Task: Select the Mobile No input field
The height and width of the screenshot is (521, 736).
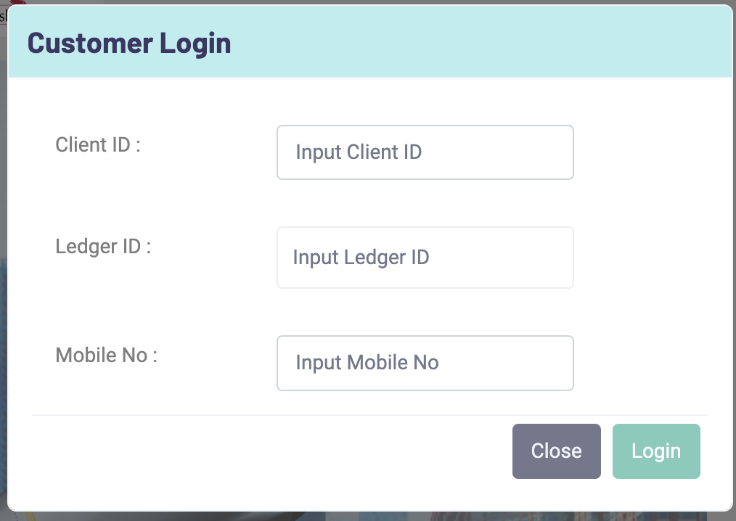Action: [425, 363]
